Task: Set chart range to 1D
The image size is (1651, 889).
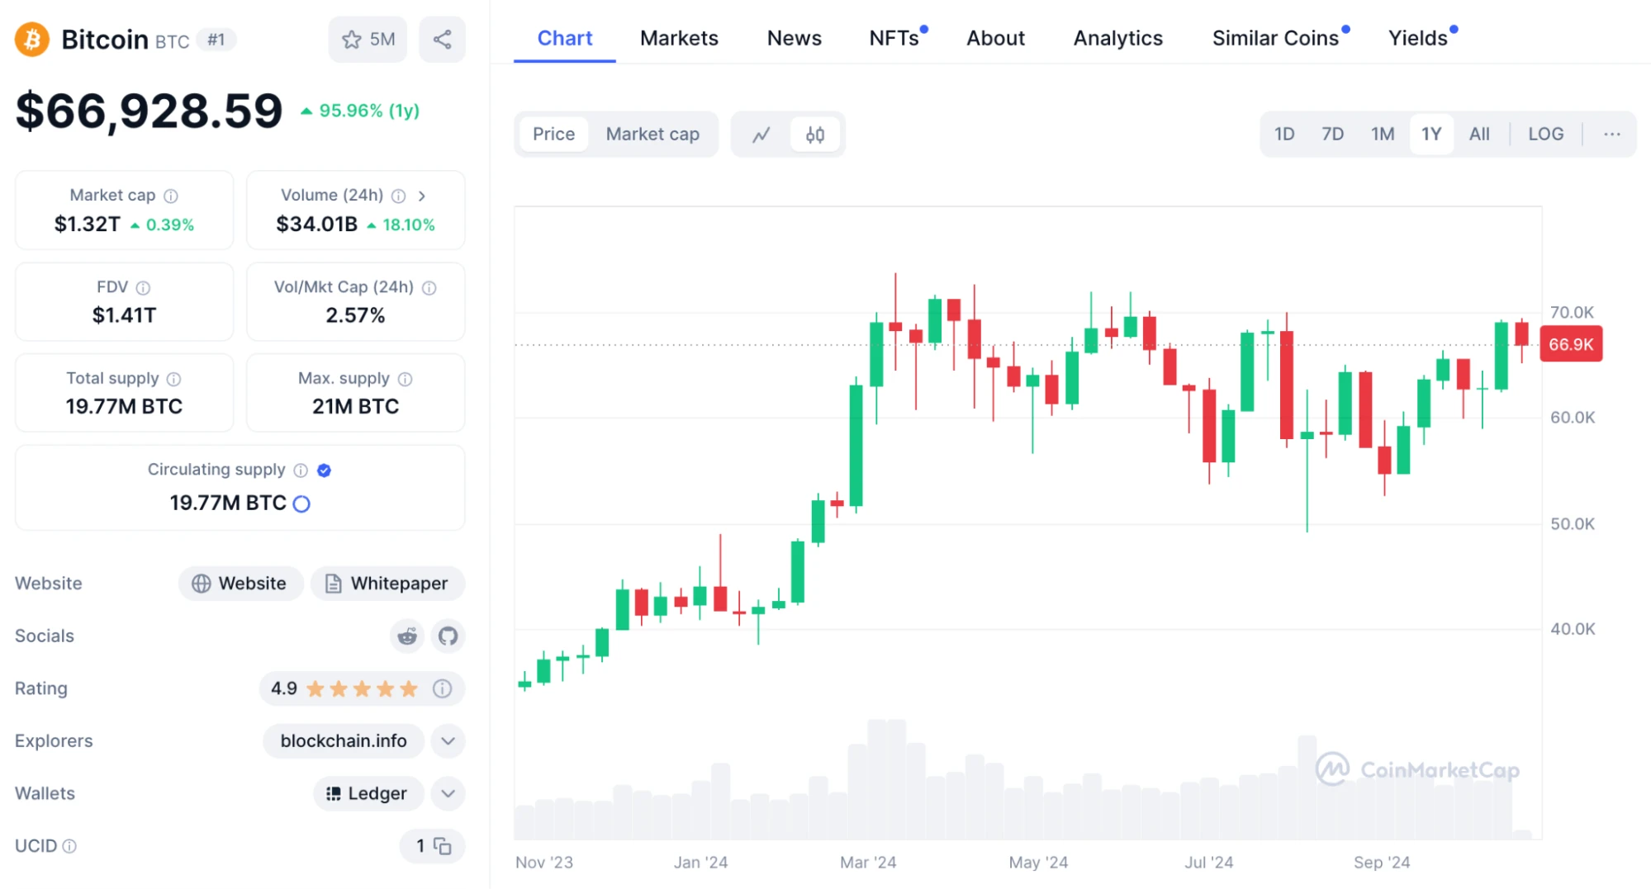Action: [1284, 135]
